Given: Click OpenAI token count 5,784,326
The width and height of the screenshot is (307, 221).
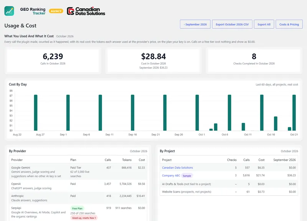Looking at the screenshot, I should [125, 184].
